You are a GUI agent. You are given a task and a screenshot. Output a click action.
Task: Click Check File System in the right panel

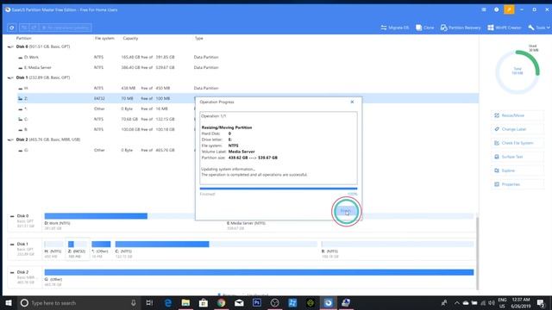pyautogui.click(x=517, y=143)
